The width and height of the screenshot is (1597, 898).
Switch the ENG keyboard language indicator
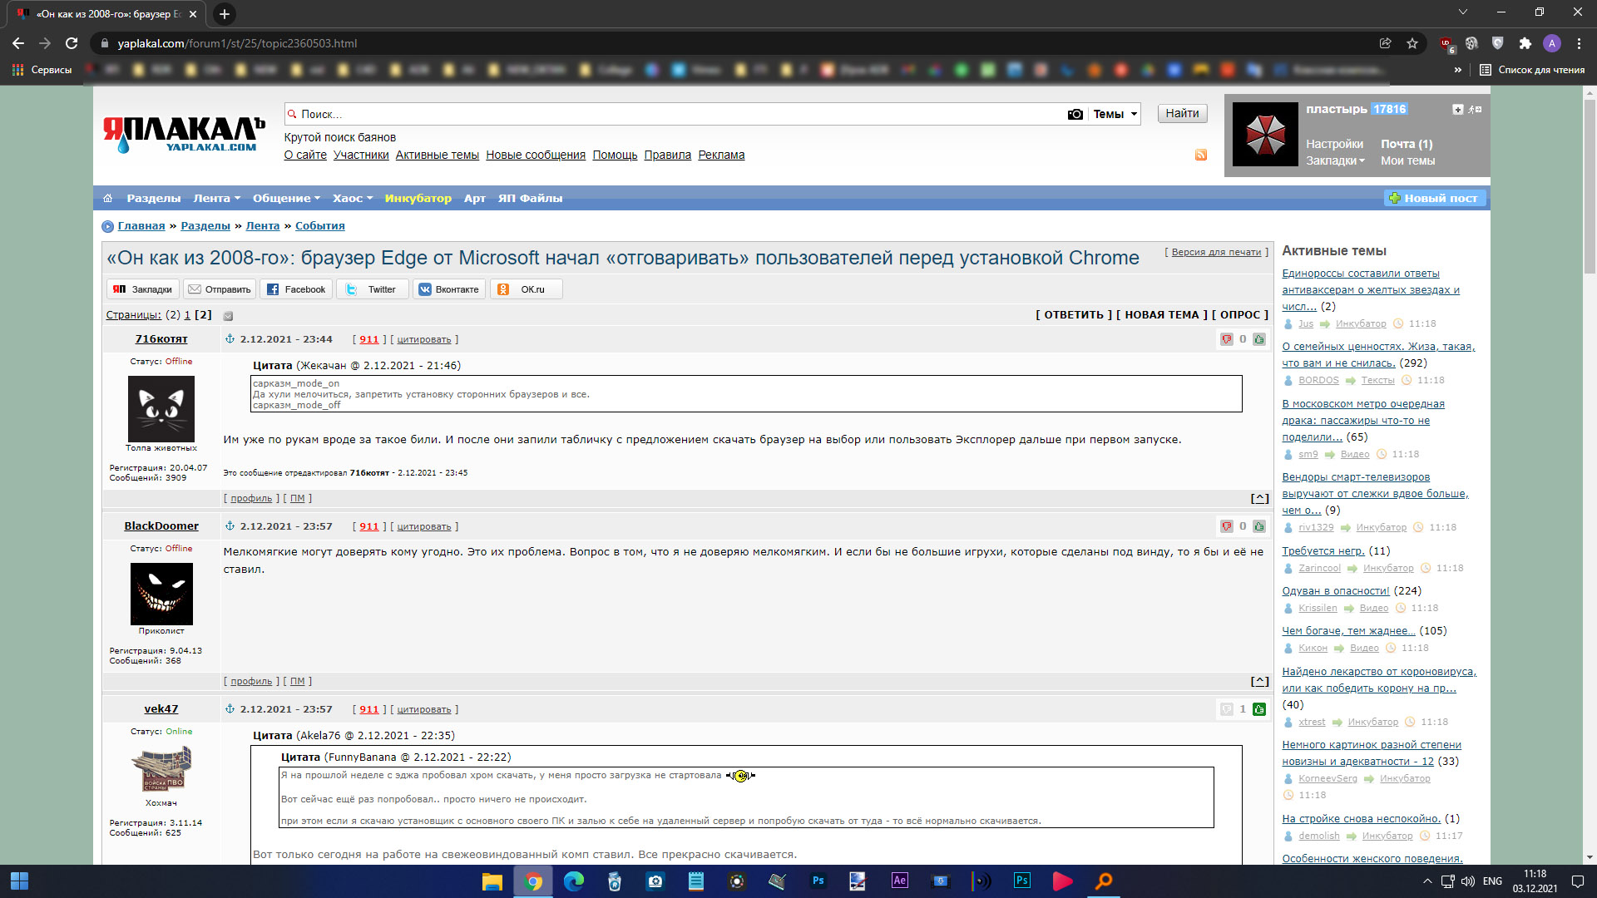click(x=1492, y=881)
